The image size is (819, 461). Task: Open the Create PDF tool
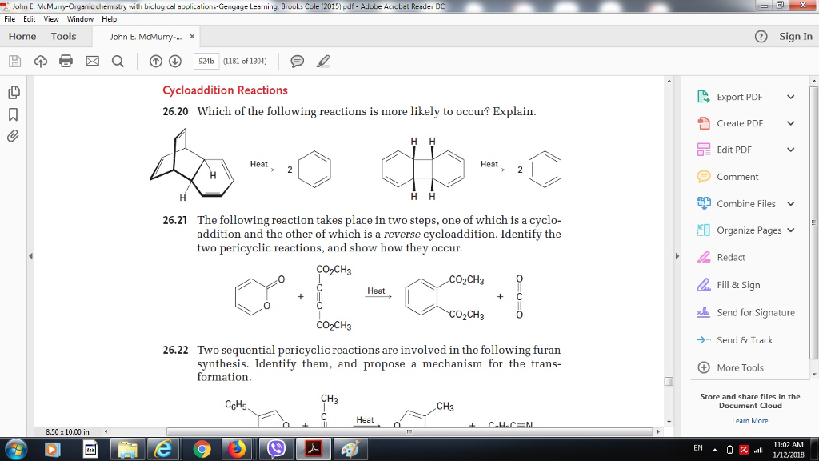[740, 123]
